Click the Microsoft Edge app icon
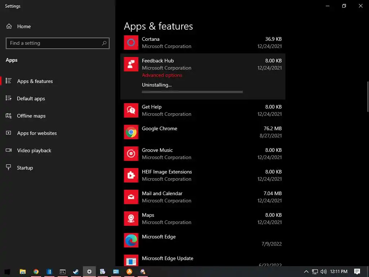 click(x=131, y=240)
